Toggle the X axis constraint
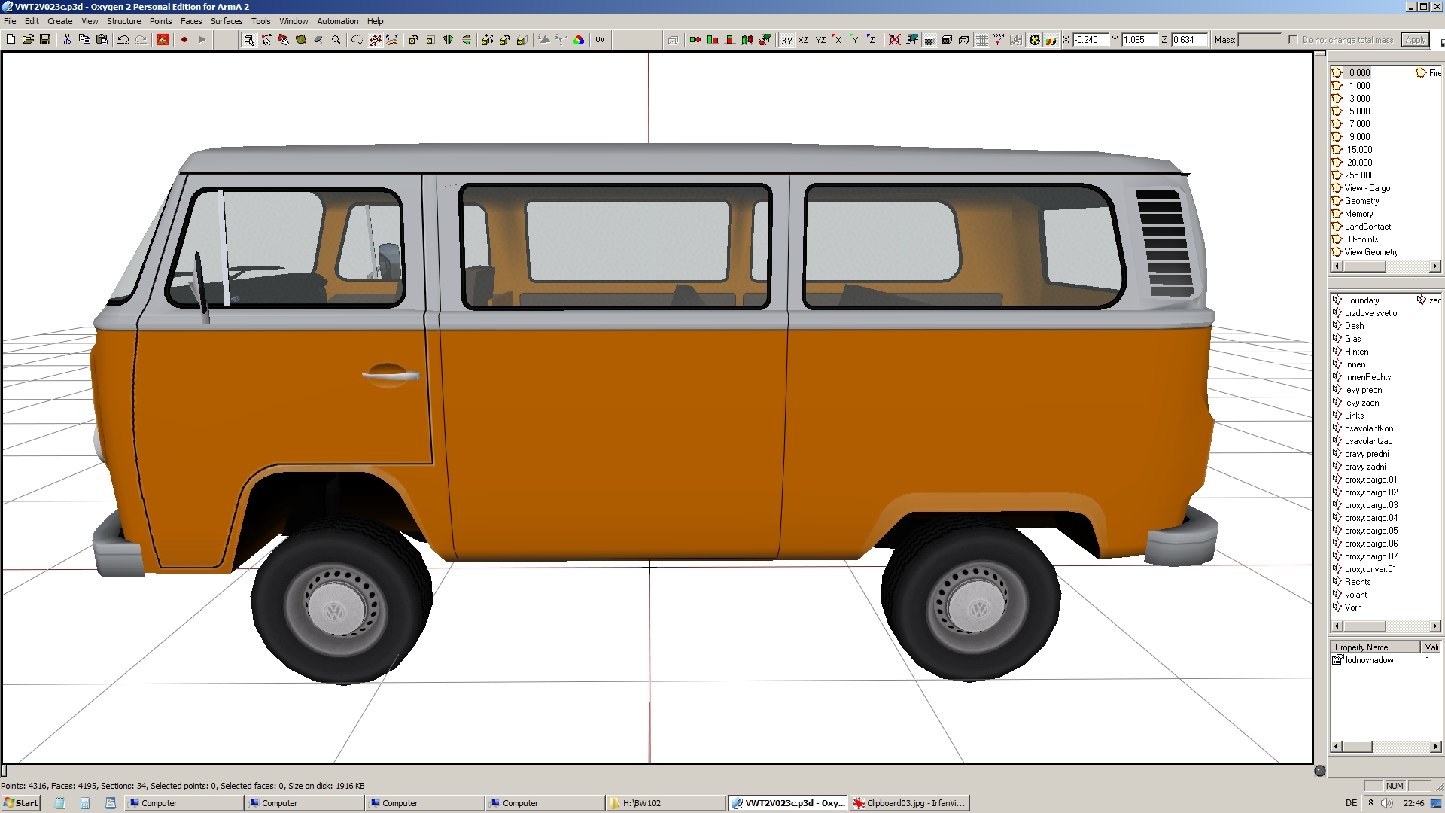1445x813 pixels. coord(837,40)
